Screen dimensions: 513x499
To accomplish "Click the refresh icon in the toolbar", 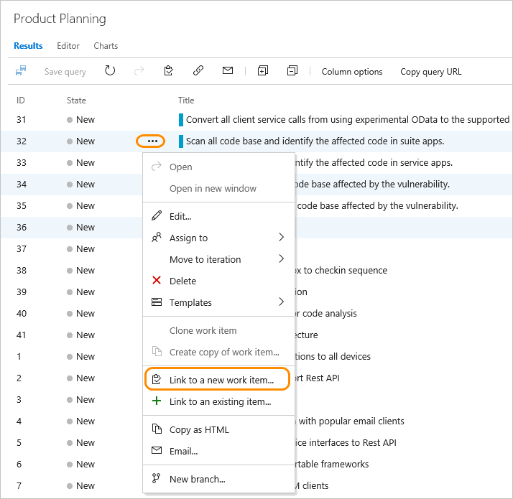I will [x=110, y=70].
